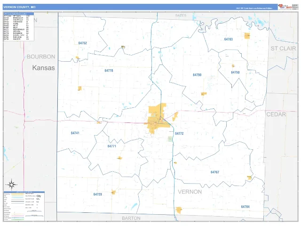Viewport: 301px width, 226px height.
Task: Select the large yellow Nevada city area
Action: 158,118
